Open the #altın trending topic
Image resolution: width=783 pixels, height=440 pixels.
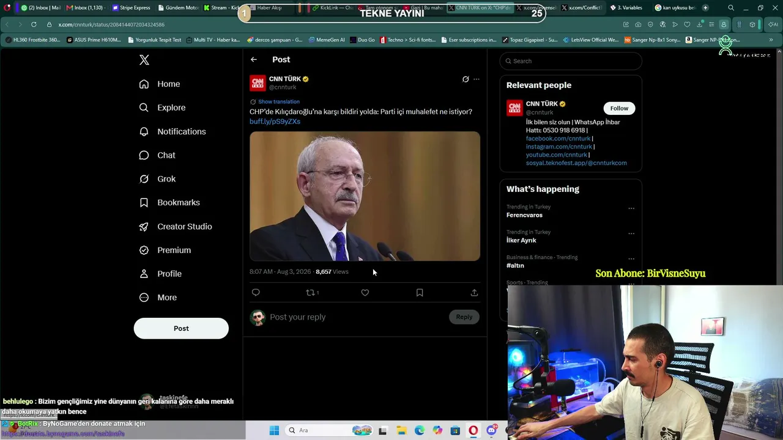515,266
